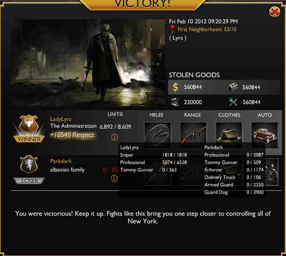Click the loser's motorcycle auto thumbnail
The image size is (286, 256).
(x=272, y=172)
